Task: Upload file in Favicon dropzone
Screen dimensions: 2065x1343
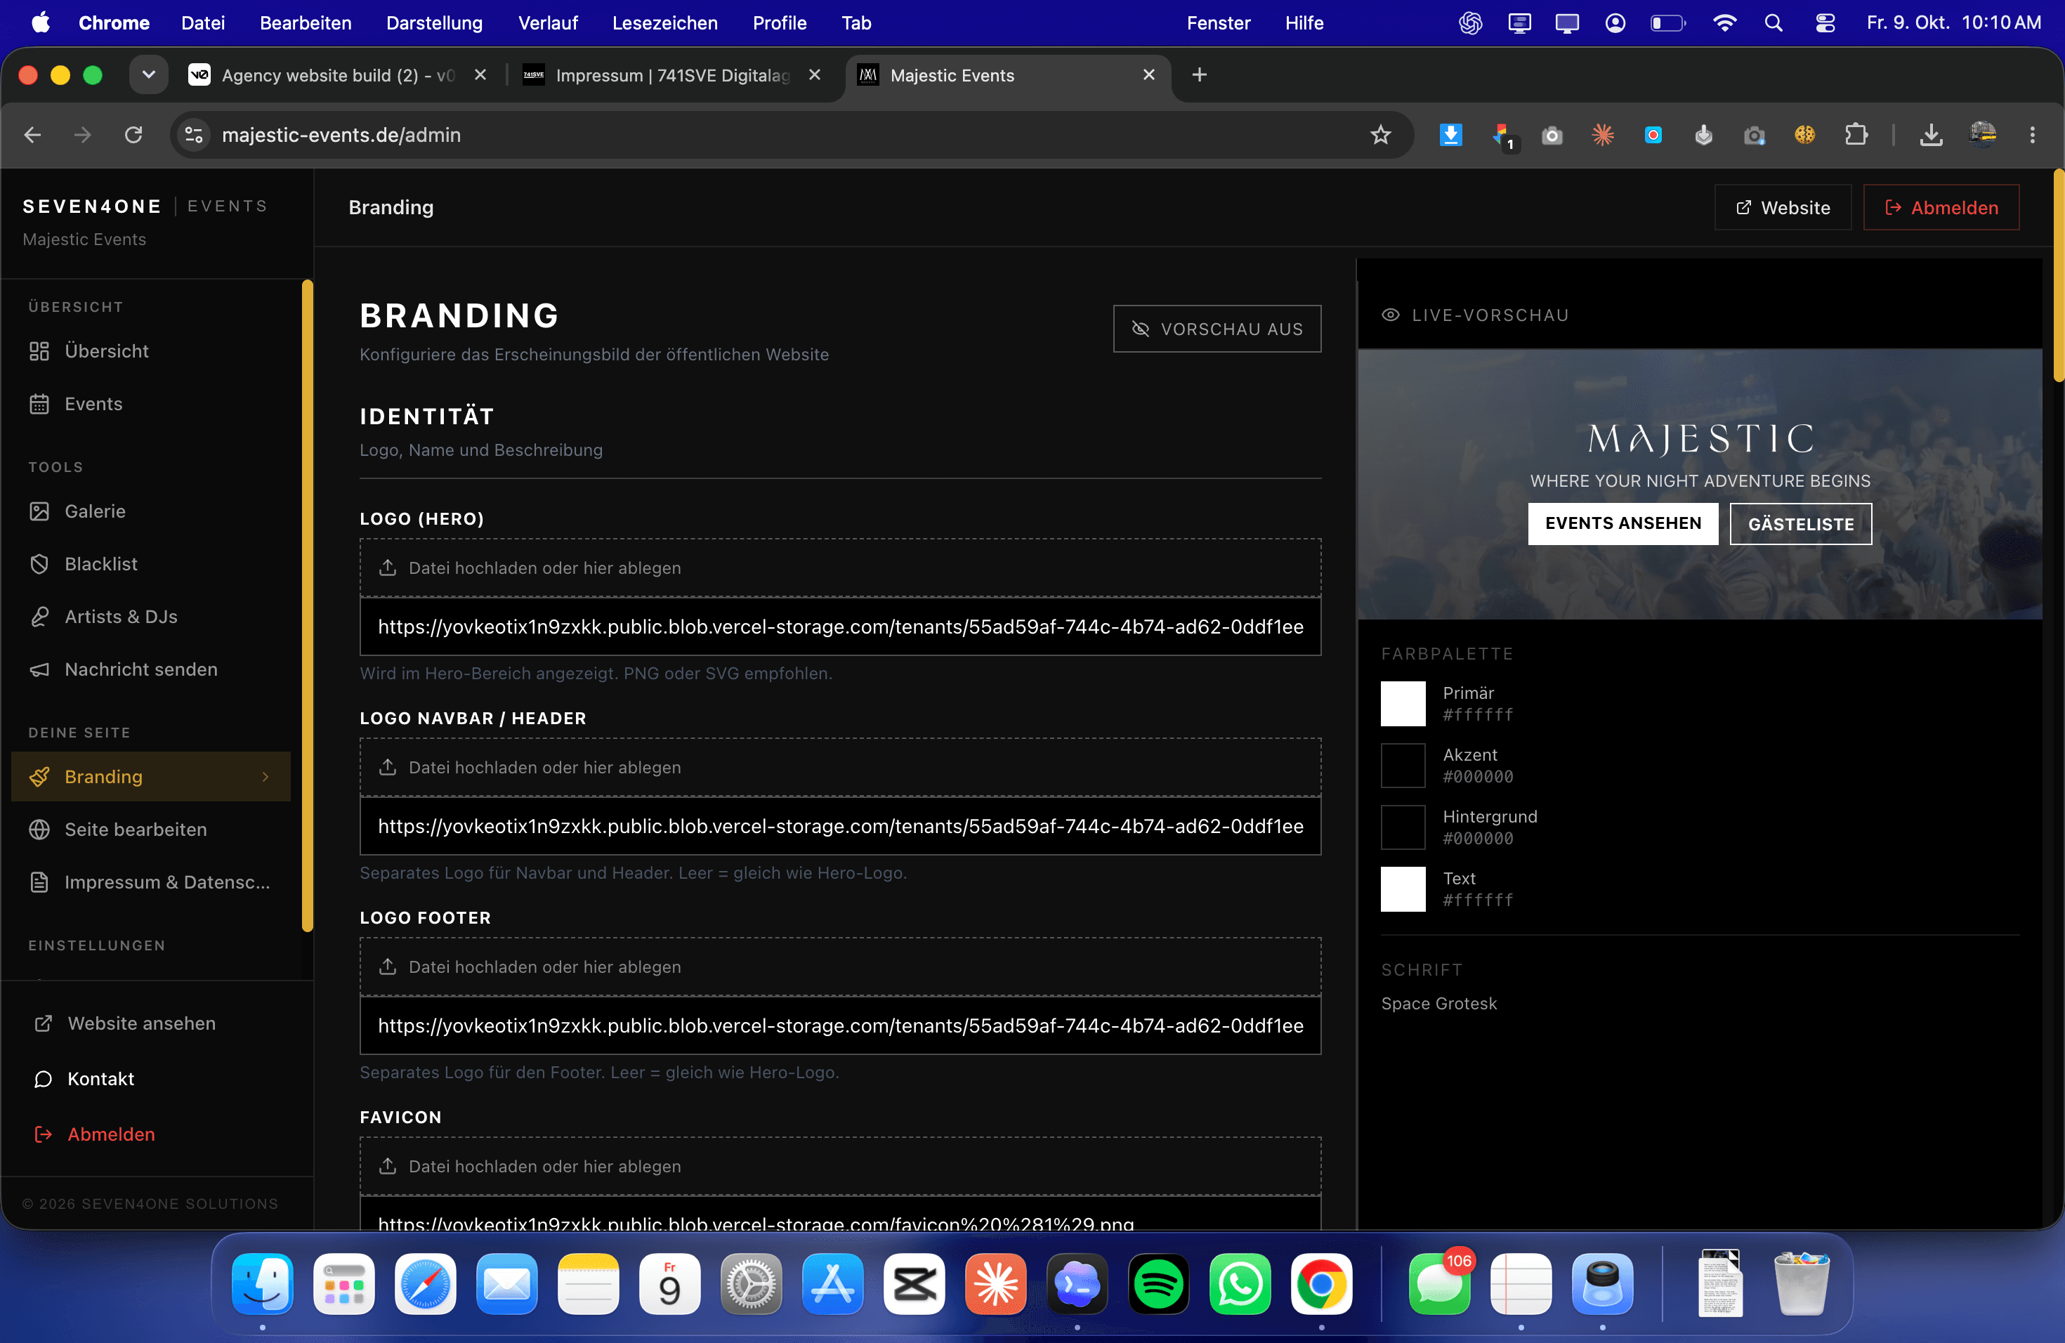Action: (840, 1167)
